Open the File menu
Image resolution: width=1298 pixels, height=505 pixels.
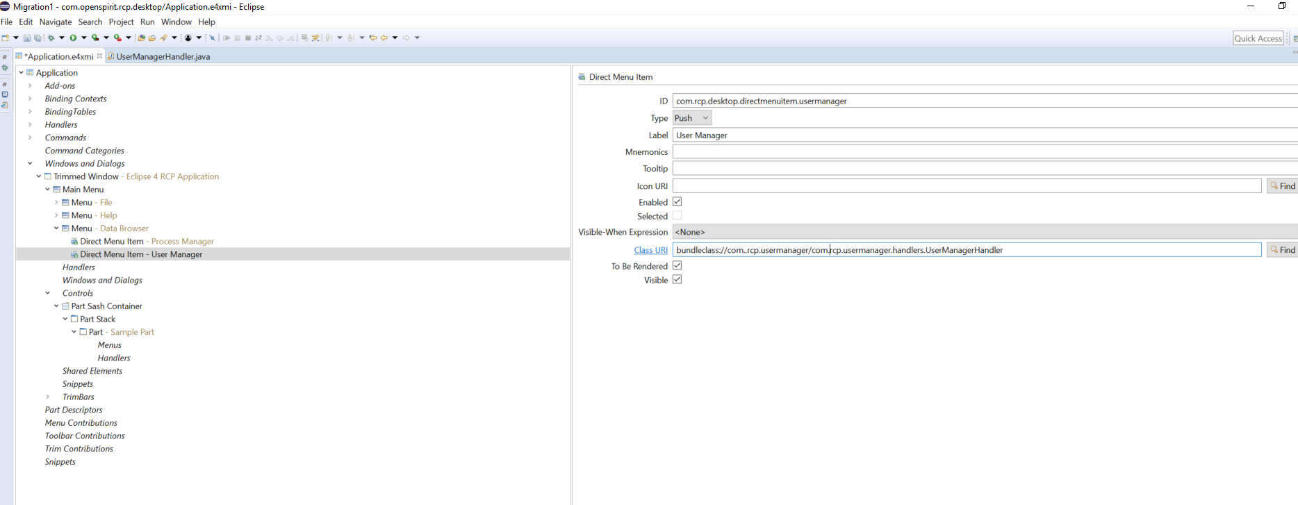[7, 22]
